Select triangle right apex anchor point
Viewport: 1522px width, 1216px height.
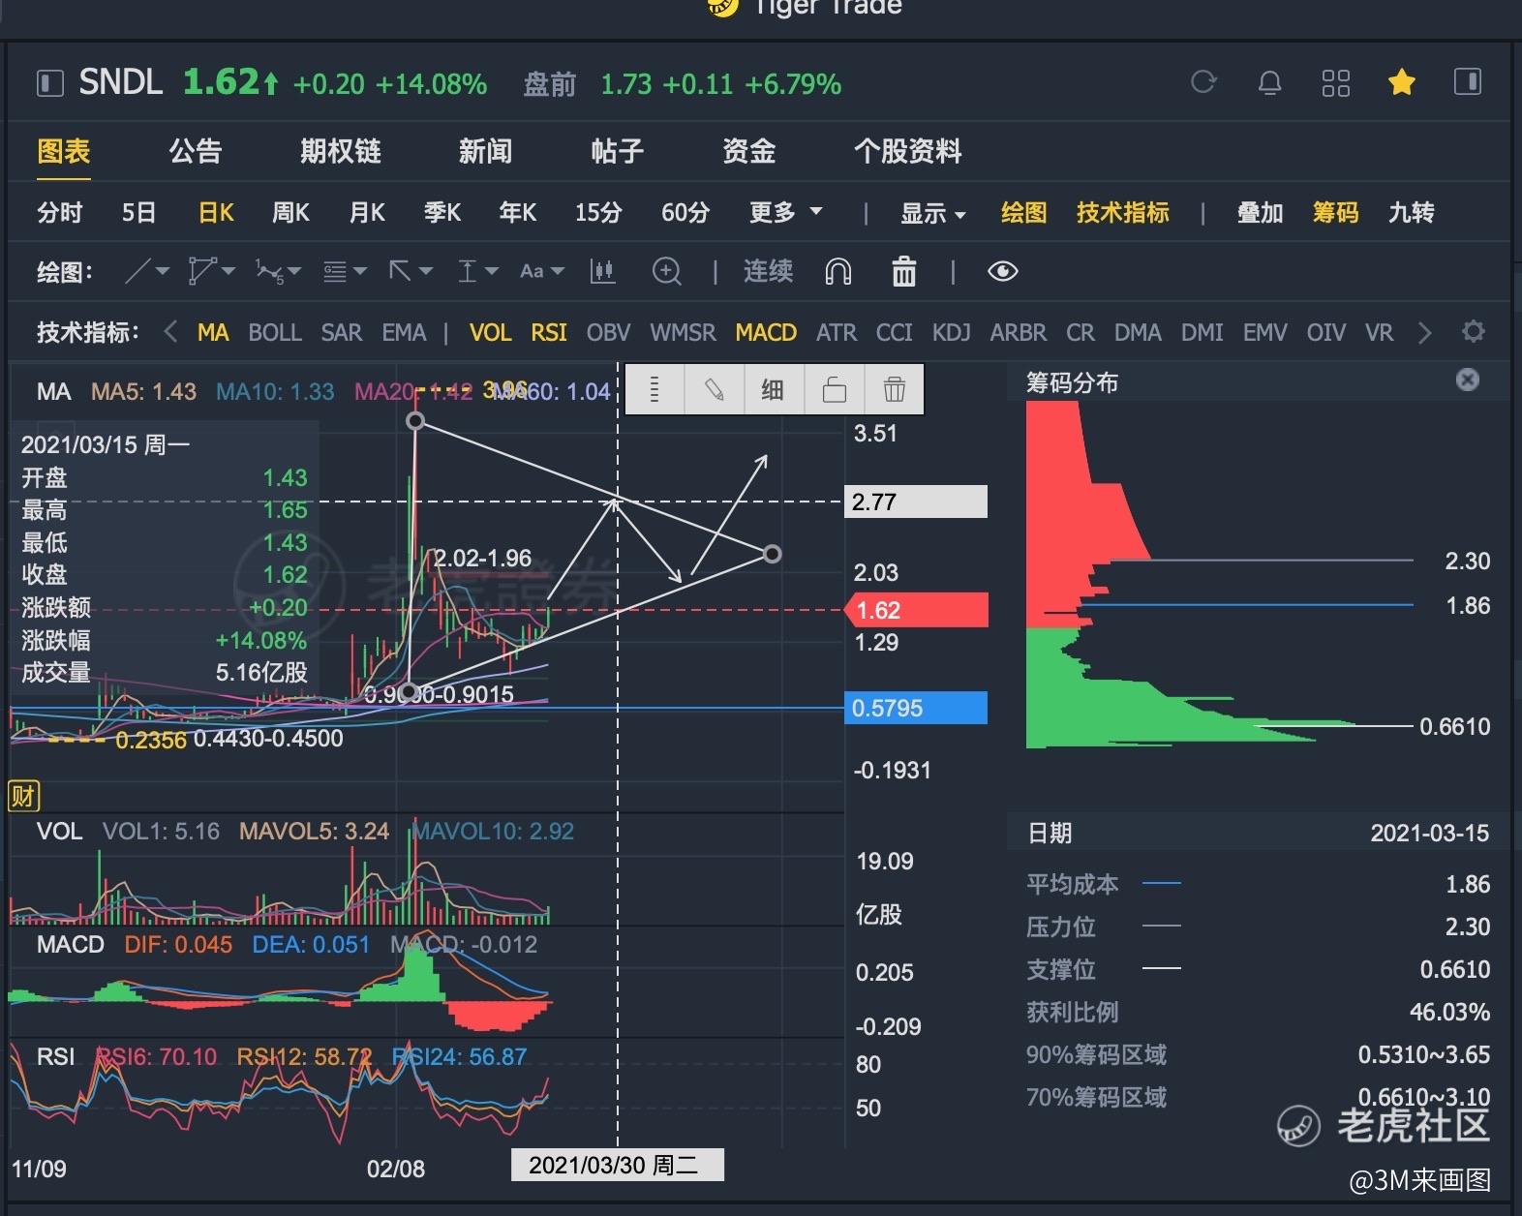pos(772,554)
